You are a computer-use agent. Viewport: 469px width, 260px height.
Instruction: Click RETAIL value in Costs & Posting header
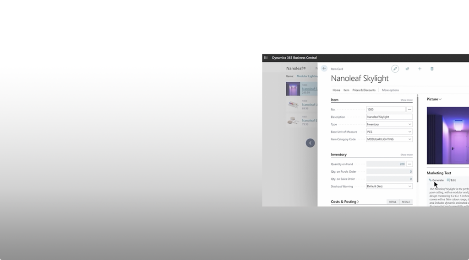[x=393, y=202]
